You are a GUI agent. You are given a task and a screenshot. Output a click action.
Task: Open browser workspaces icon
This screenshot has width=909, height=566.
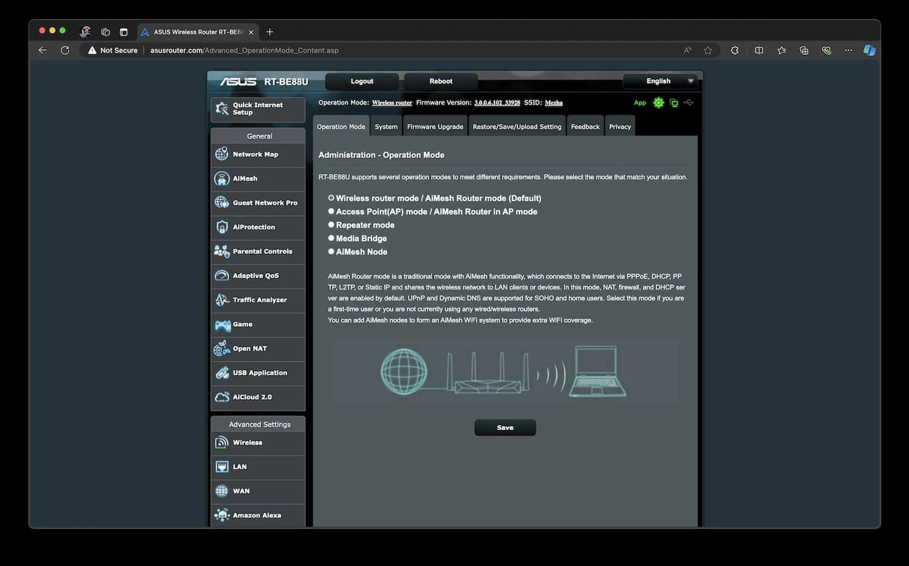(105, 32)
